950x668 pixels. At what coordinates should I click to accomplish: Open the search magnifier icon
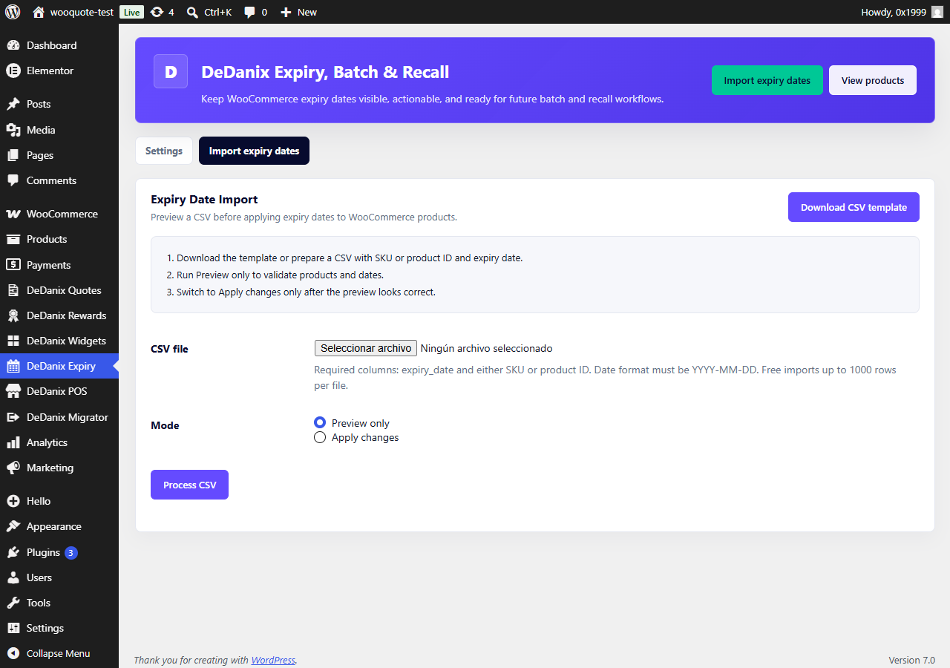(x=192, y=12)
